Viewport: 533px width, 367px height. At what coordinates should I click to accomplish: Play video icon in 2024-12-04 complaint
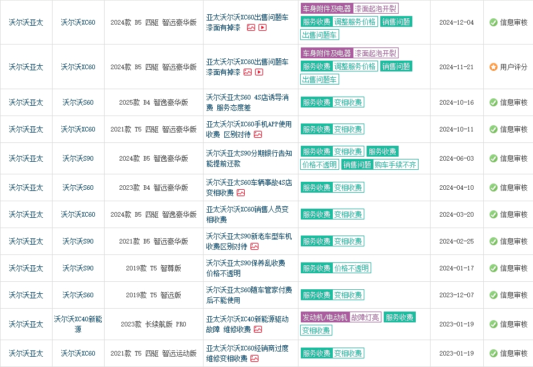click(x=262, y=27)
